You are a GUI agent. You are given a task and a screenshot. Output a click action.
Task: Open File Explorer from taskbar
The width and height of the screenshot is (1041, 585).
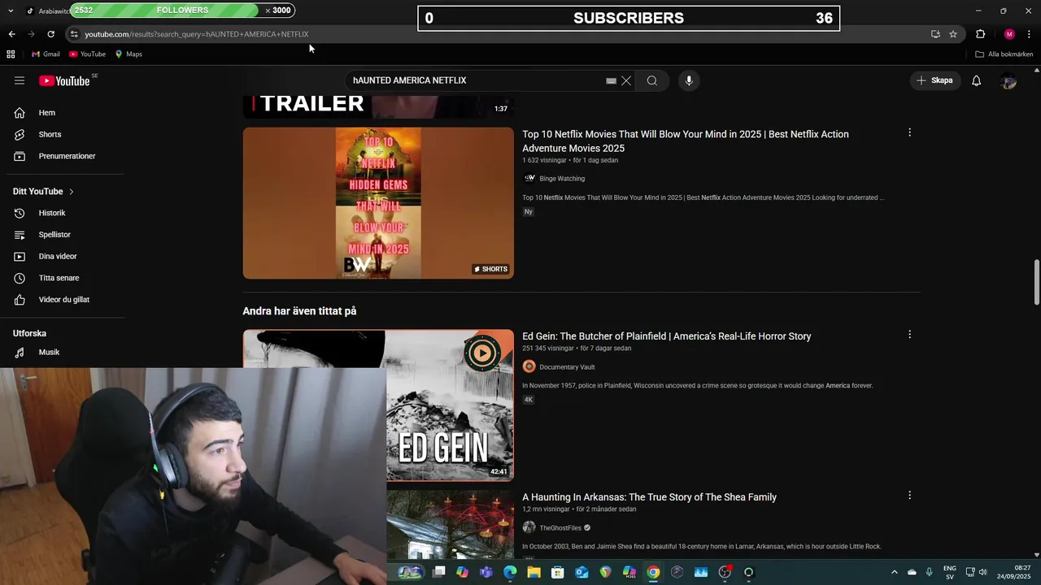point(534,572)
